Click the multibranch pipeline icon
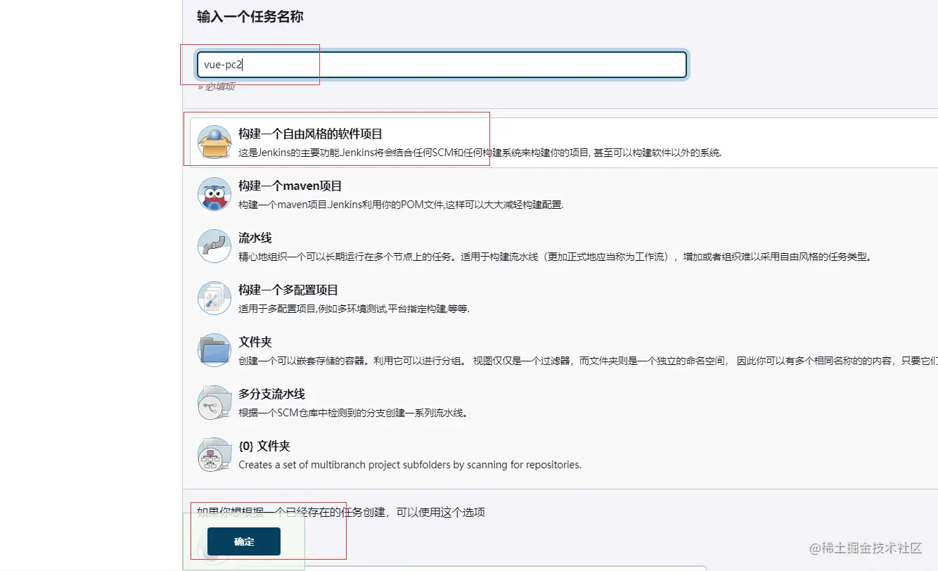 tap(214, 402)
